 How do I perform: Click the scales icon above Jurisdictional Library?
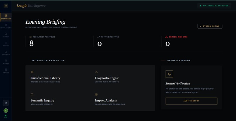point(32,72)
